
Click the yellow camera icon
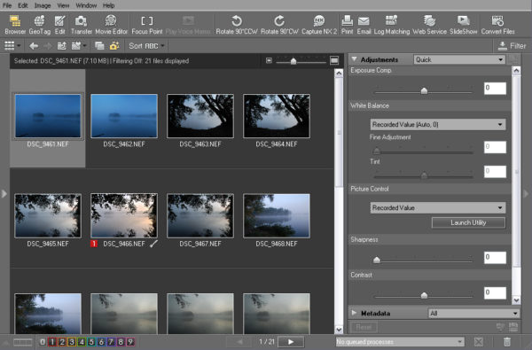114,46
